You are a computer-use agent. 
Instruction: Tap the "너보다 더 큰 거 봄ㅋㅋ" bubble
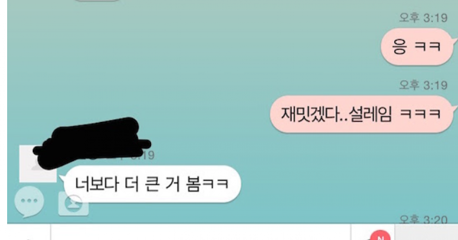click(151, 184)
